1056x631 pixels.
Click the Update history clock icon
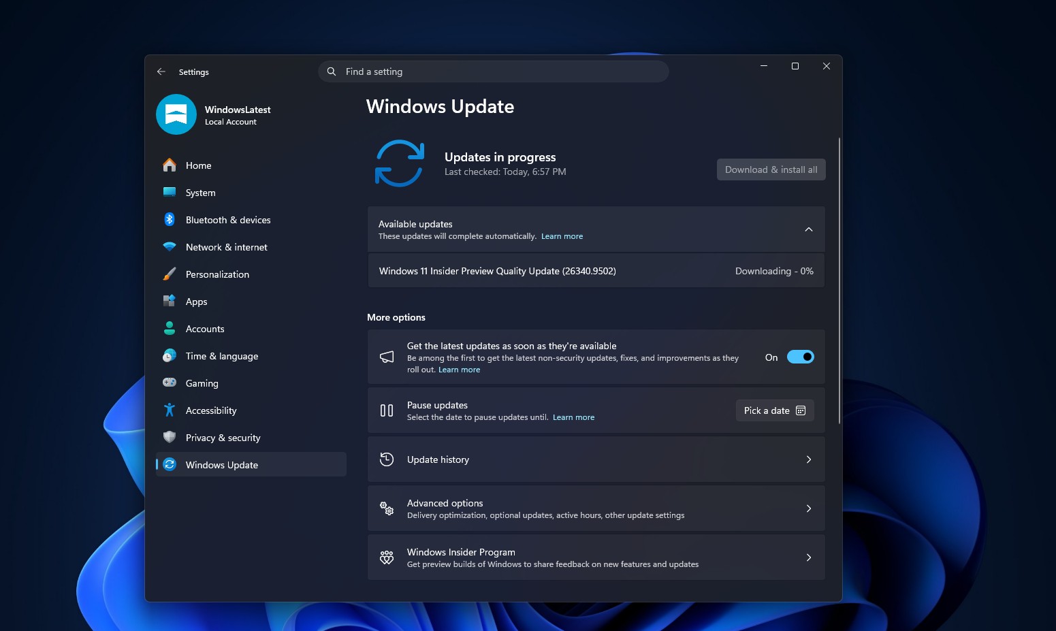click(x=387, y=459)
